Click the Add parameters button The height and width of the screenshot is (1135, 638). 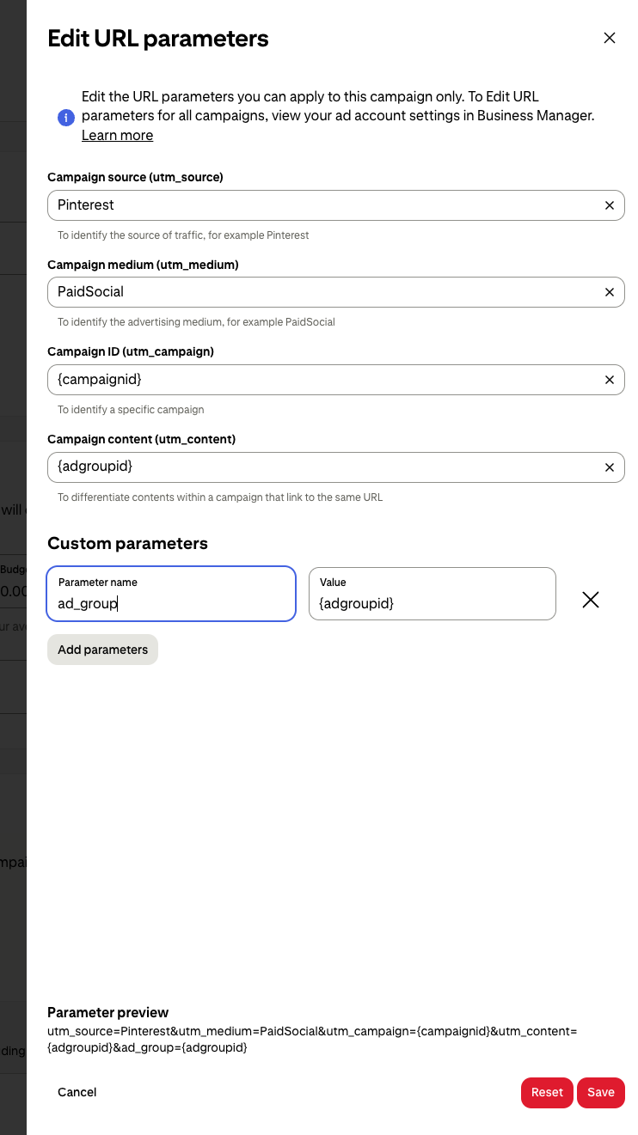(x=102, y=650)
